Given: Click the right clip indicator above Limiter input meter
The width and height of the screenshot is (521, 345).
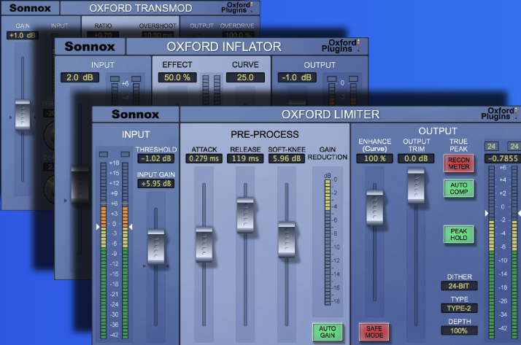Looking at the screenshot, I should click(x=125, y=155).
